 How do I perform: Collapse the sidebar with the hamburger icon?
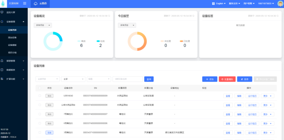[x=24, y=4]
